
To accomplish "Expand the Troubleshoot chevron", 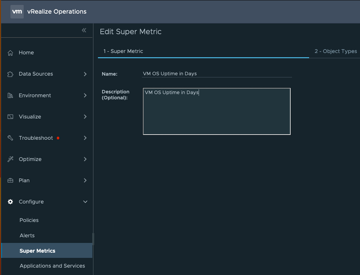I will tap(85, 138).
